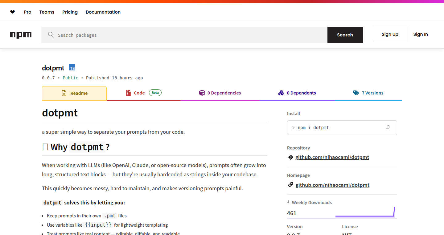
Task: Copy the npm i dotpmt install command
Action: (x=388, y=127)
